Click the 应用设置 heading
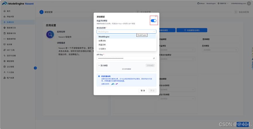The image size is (253, 129). coord(51,25)
